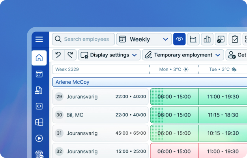The image size is (247, 158).
Task: Toggle the eye visibility button
Action: coord(179,39)
